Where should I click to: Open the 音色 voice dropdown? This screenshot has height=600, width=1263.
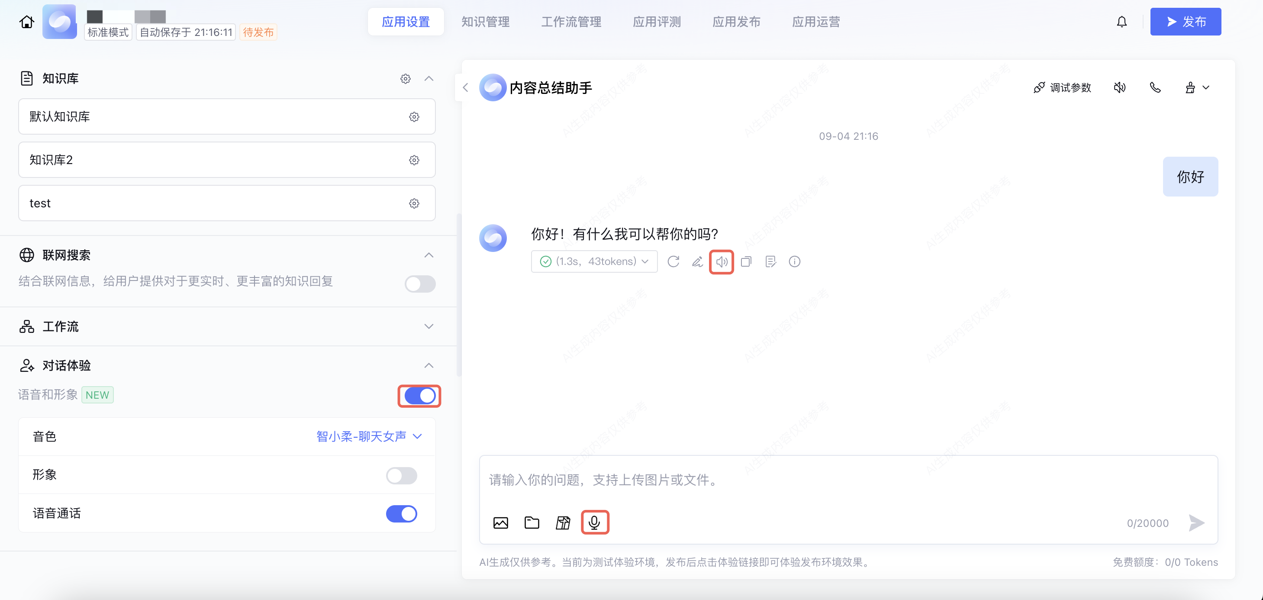pos(369,436)
